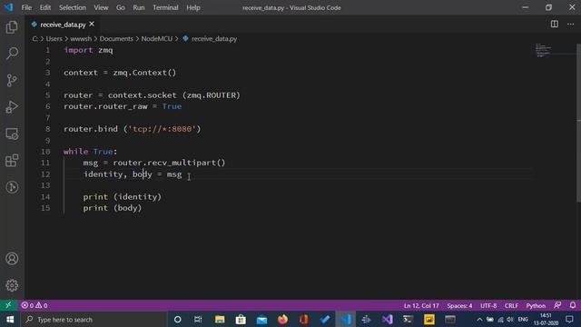Screen dimensions: 581x327
Task: Open Task View on the taskbar
Action: [x=198, y=319]
